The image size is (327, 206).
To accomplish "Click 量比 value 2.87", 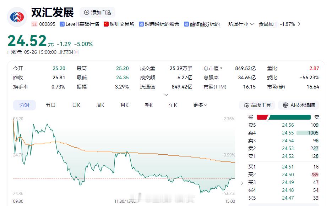I will click(x=314, y=68).
